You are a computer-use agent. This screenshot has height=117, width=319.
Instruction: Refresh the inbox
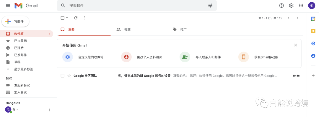pos(76,18)
